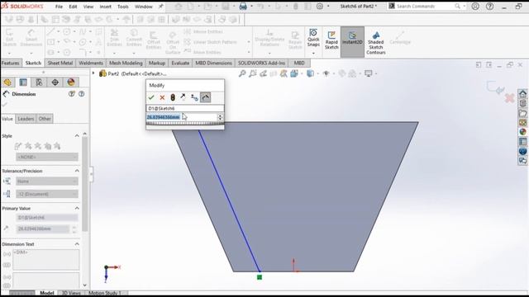Switch to the MBD Dimensions ribbon tab

(213, 63)
